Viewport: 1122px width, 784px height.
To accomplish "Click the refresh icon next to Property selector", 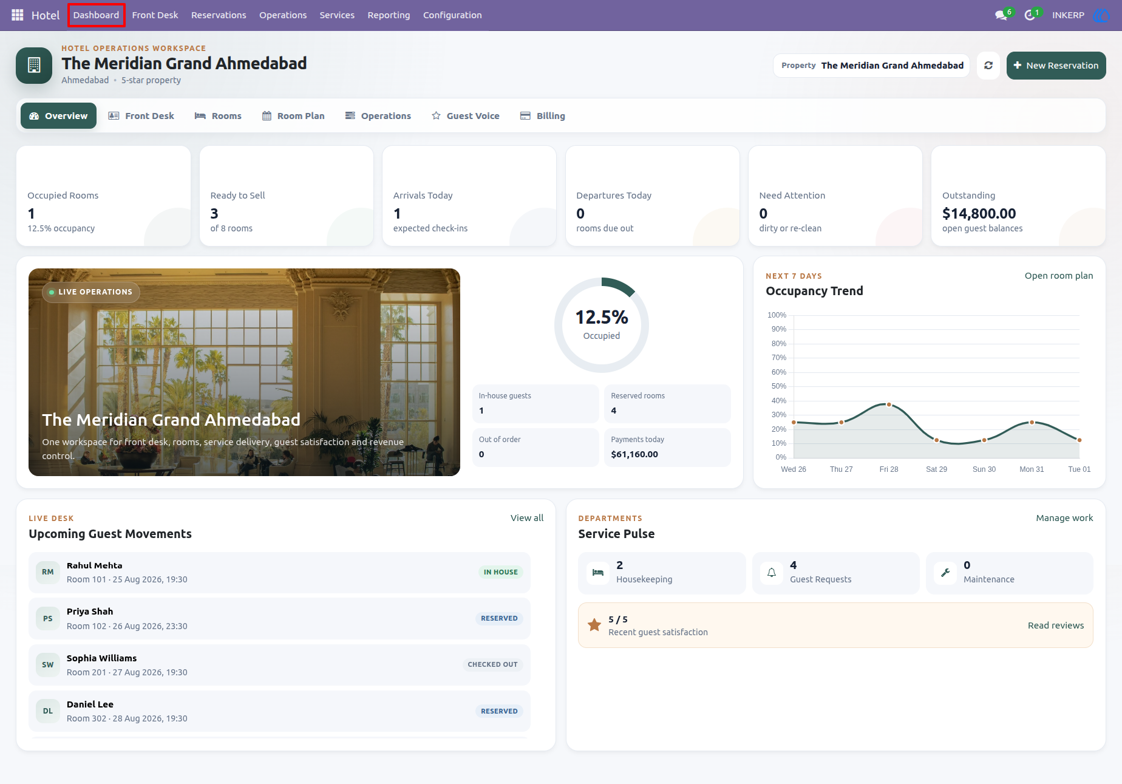I will tap(988, 66).
